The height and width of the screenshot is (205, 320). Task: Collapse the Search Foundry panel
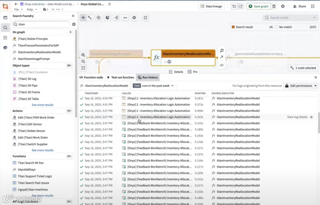[73, 16]
